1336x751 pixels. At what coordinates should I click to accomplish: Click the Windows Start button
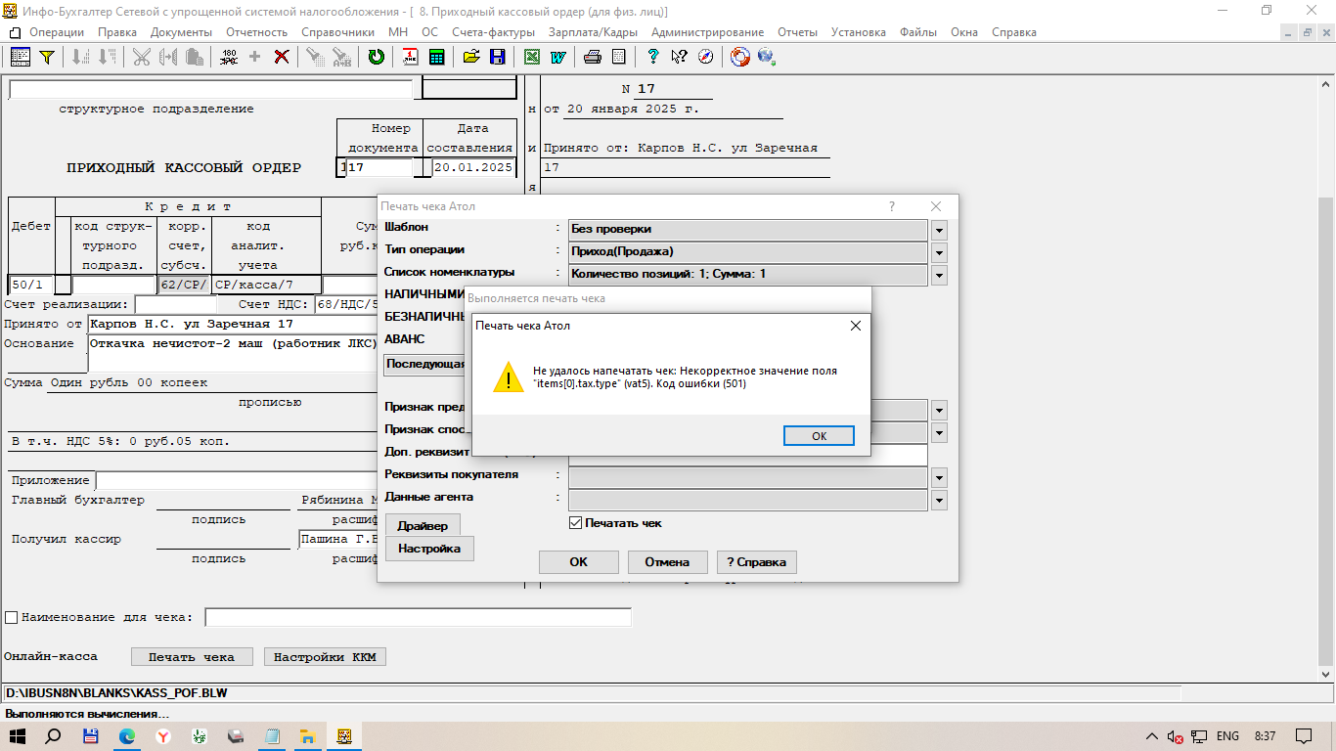click(19, 735)
